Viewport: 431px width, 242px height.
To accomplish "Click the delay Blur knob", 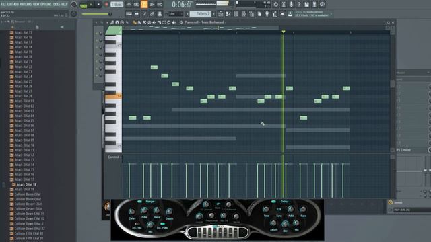I will pos(285,225).
